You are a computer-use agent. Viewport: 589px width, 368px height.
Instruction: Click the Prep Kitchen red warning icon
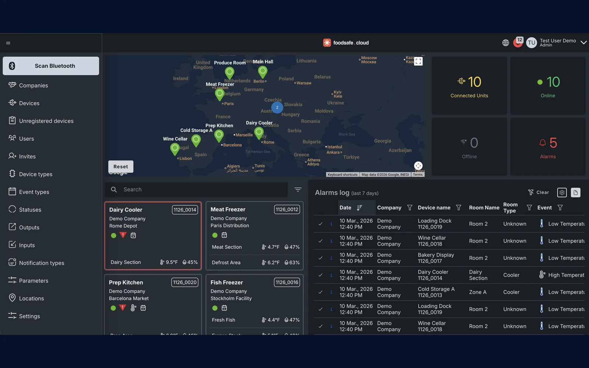tap(123, 308)
